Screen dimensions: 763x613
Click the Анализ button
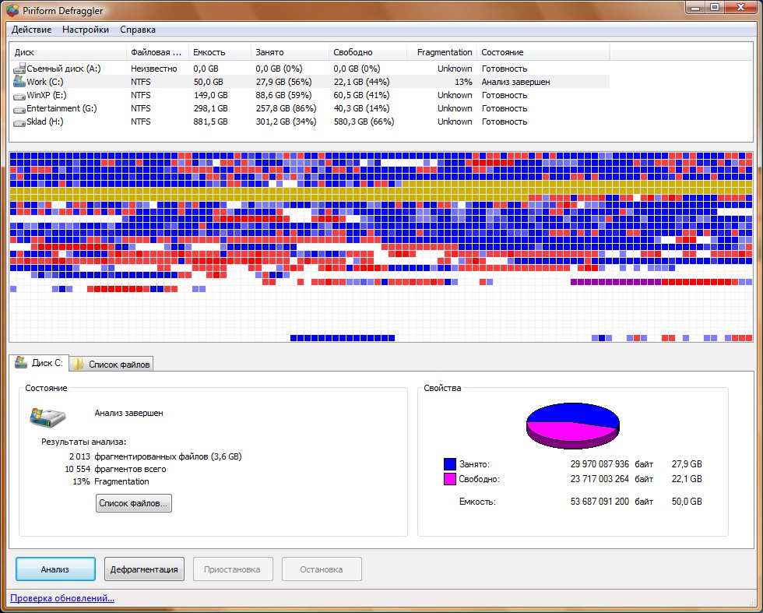click(x=55, y=569)
